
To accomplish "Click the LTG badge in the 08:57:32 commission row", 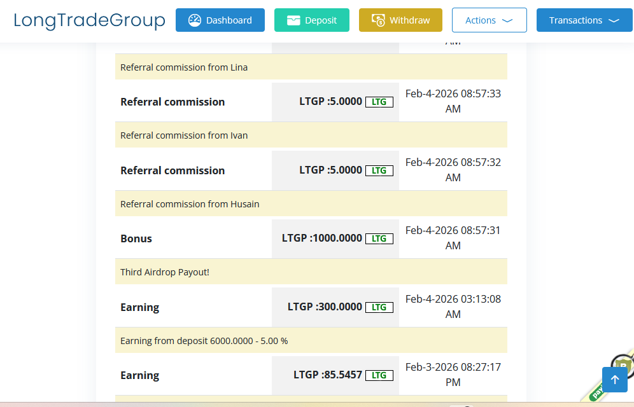I will [379, 170].
